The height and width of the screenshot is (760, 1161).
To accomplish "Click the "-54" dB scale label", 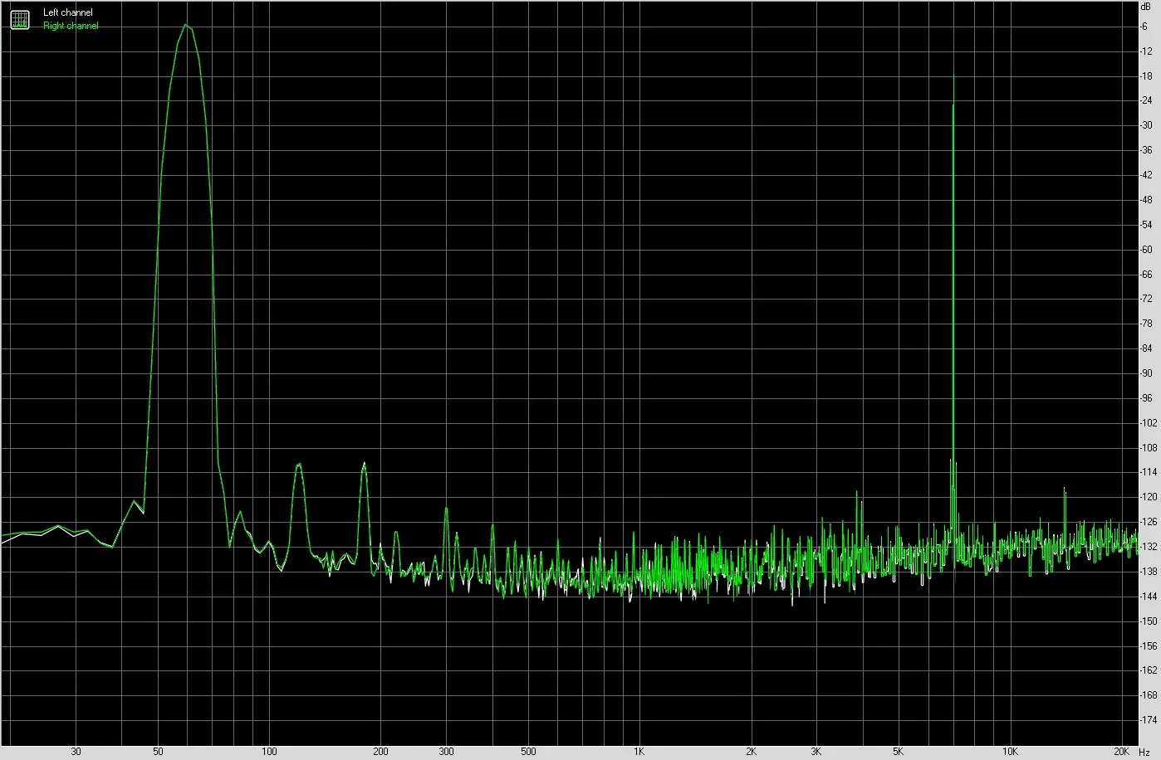I will (1146, 225).
